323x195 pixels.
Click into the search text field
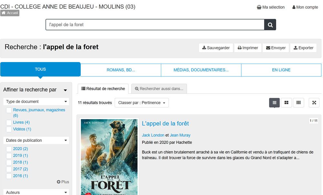[x=155, y=25]
